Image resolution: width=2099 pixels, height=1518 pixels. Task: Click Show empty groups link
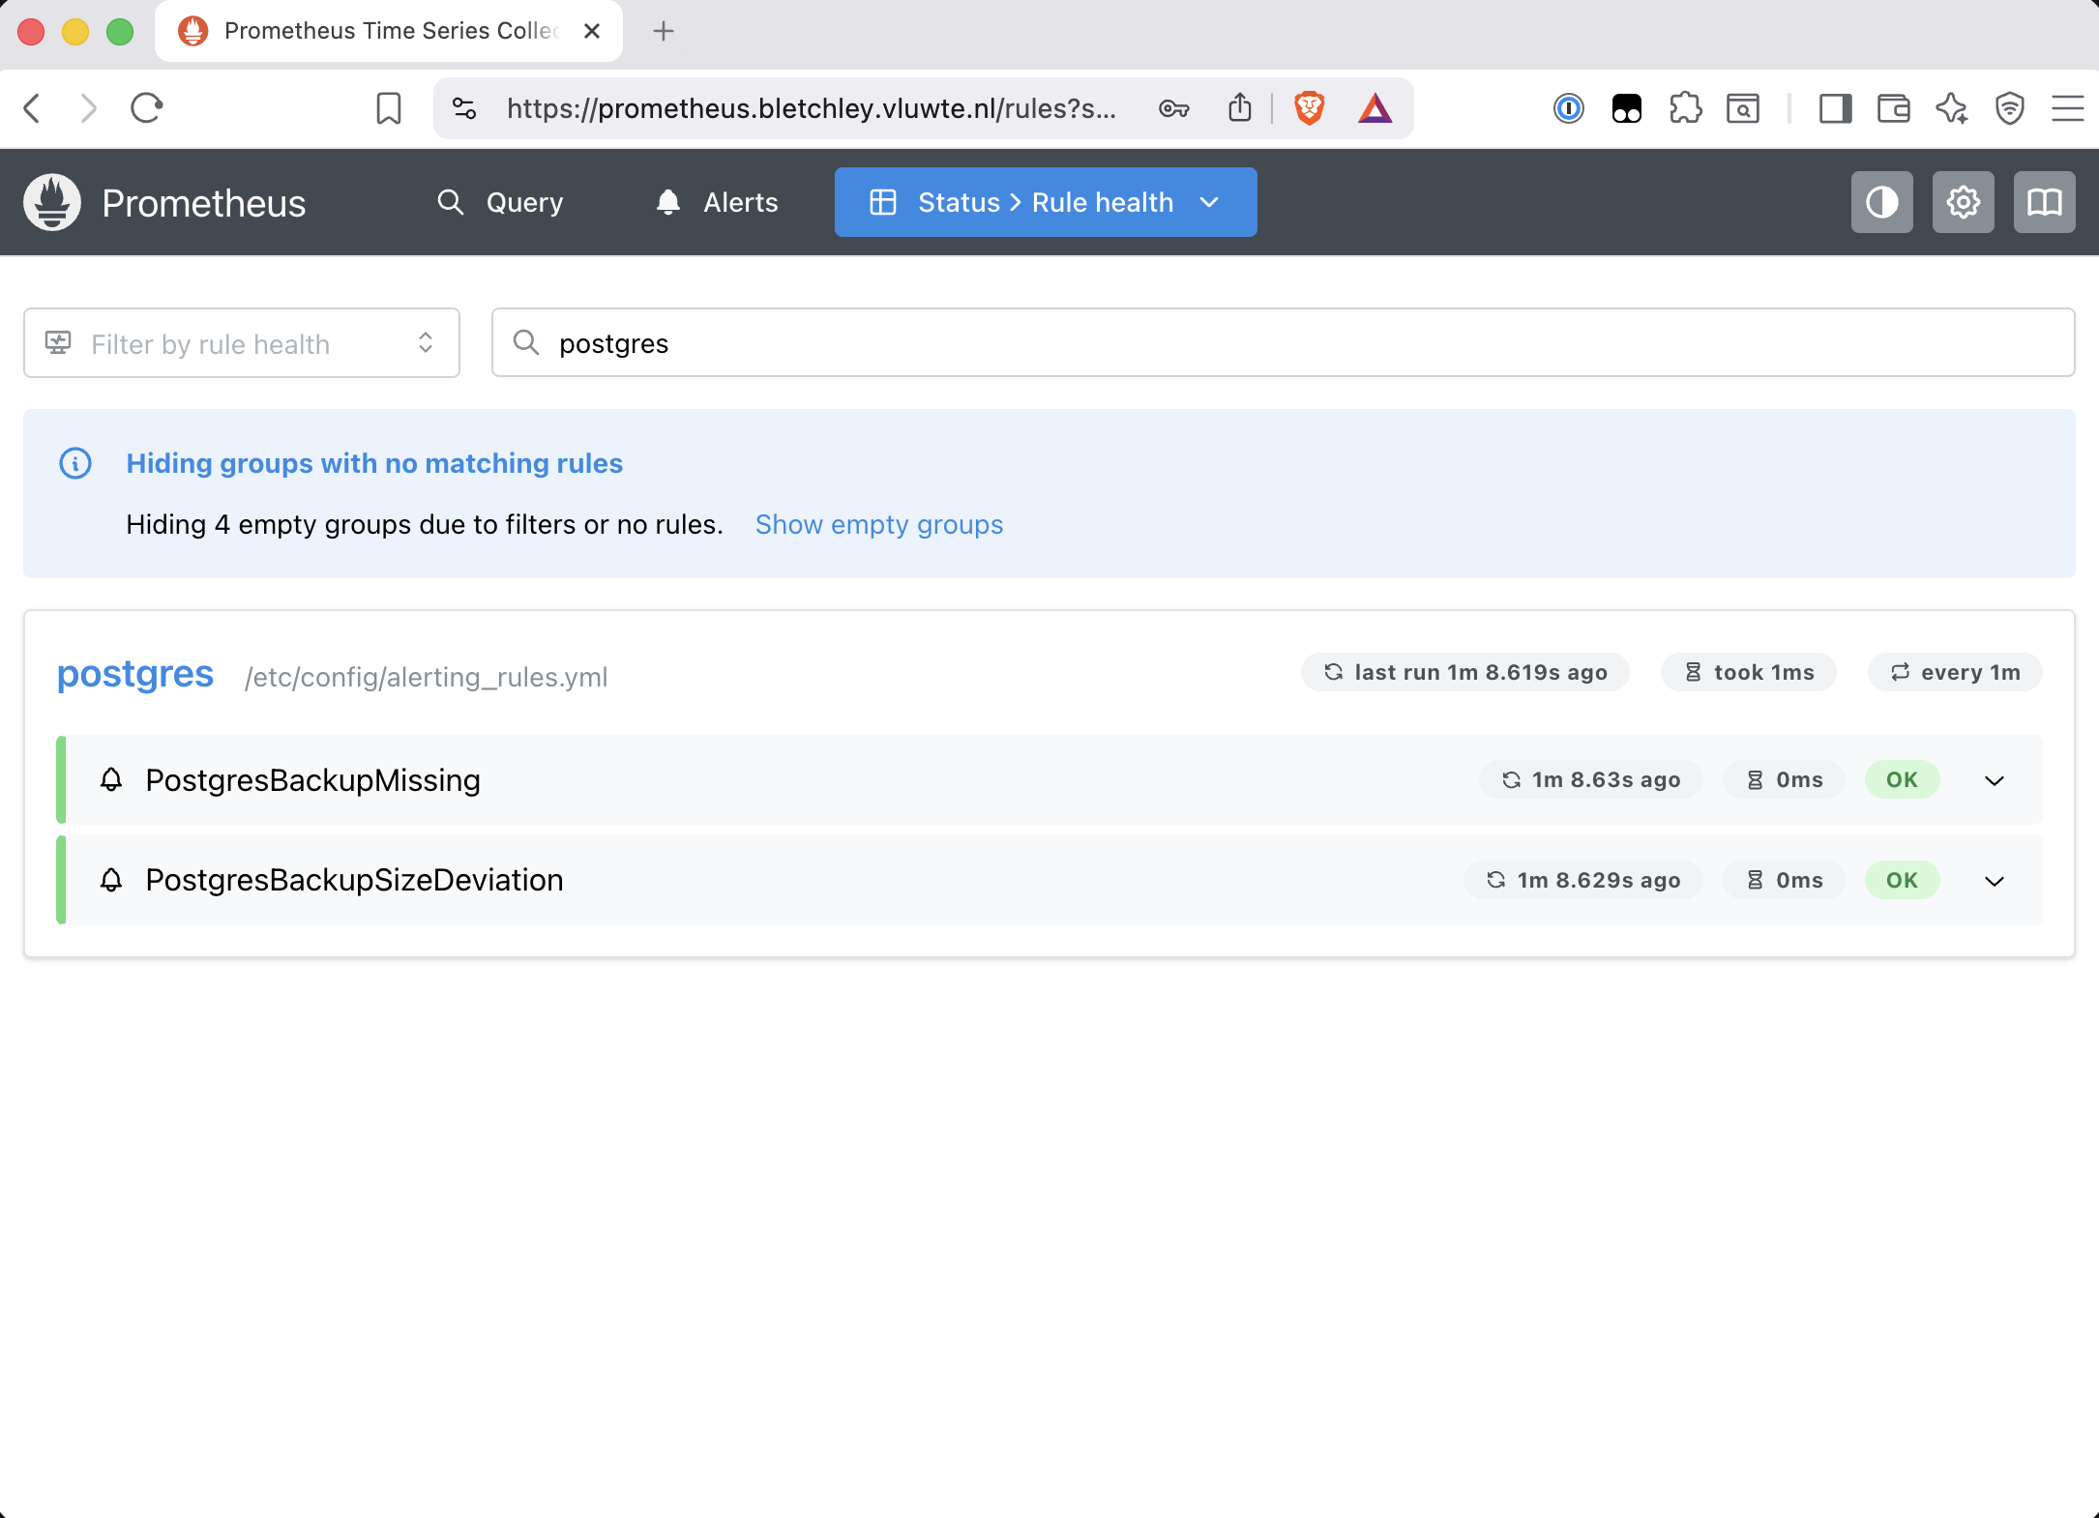[879, 524]
